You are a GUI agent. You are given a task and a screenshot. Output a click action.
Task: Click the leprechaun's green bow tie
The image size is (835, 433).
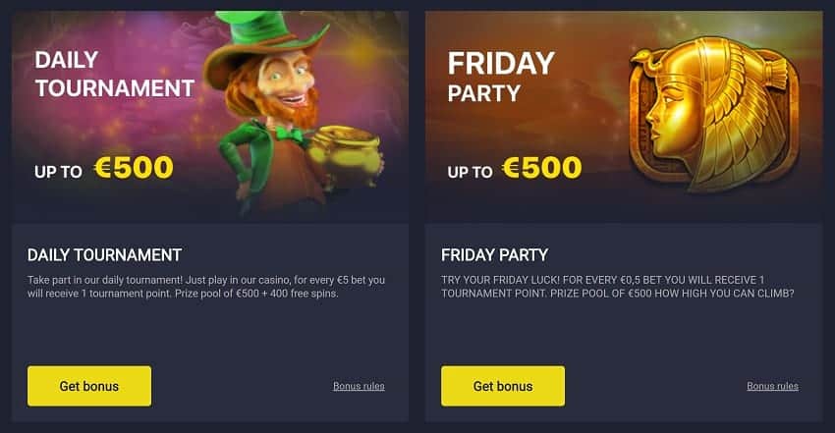289,135
